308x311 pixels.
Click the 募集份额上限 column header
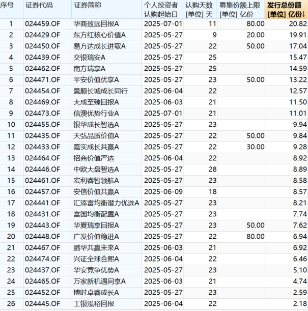click(x=241, y=9)
